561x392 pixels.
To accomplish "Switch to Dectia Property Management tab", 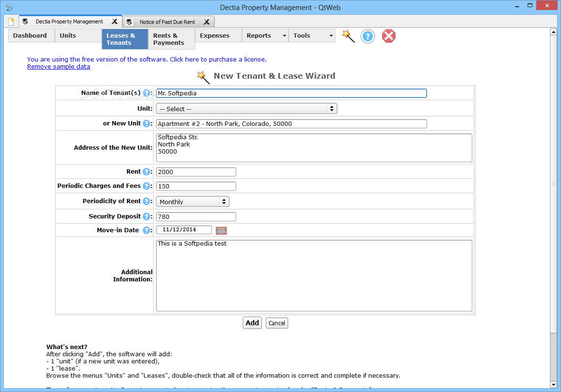I will pos(70,21).
